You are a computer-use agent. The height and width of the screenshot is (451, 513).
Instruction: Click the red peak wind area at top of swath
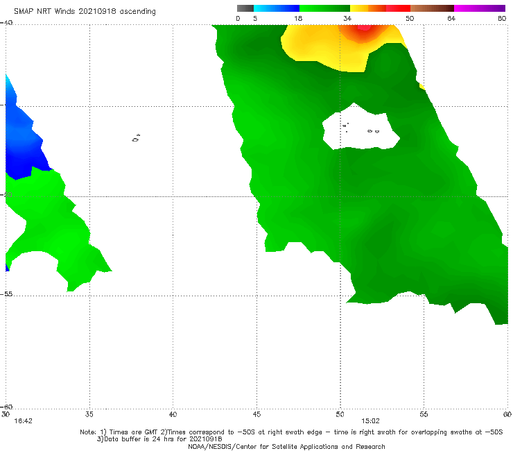364,28
